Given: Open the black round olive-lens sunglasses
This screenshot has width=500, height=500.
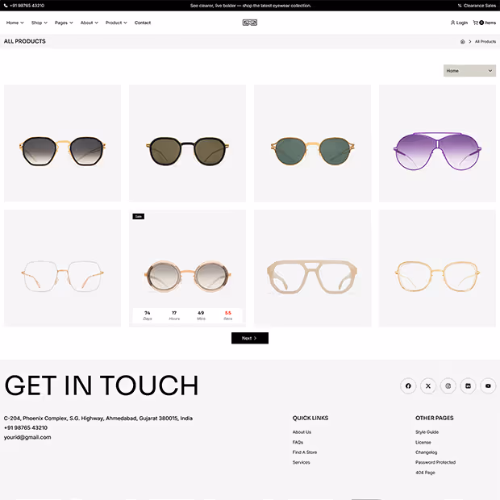Looking at the screenshot, I should [x=187, y=144].
